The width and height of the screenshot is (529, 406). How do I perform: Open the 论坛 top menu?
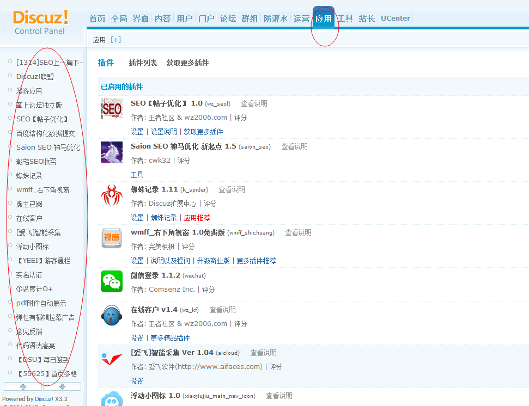coord(228,19)
